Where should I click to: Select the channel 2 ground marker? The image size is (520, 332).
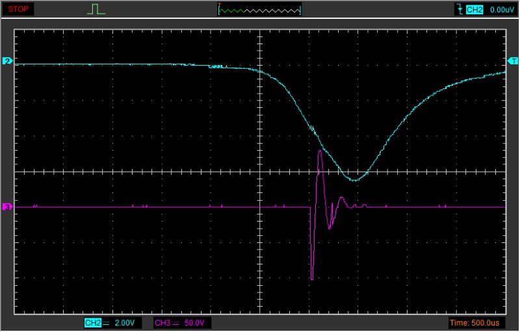(8, 61)
